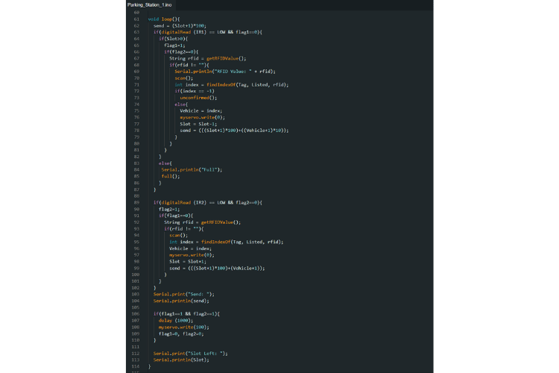Select the IR1 digitalRead condition on line 63
Viewport: 559px width, 373px height.
[x=208, y=32]
